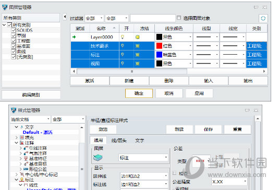Viewport: 279px width, 190px height.
Task: Click 保存 button in style manager
Action: point(209,129)
